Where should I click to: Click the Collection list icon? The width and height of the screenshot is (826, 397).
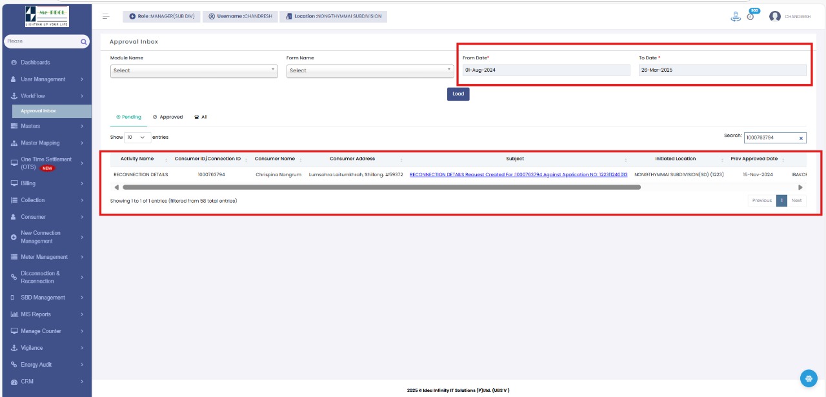[14, 200]
